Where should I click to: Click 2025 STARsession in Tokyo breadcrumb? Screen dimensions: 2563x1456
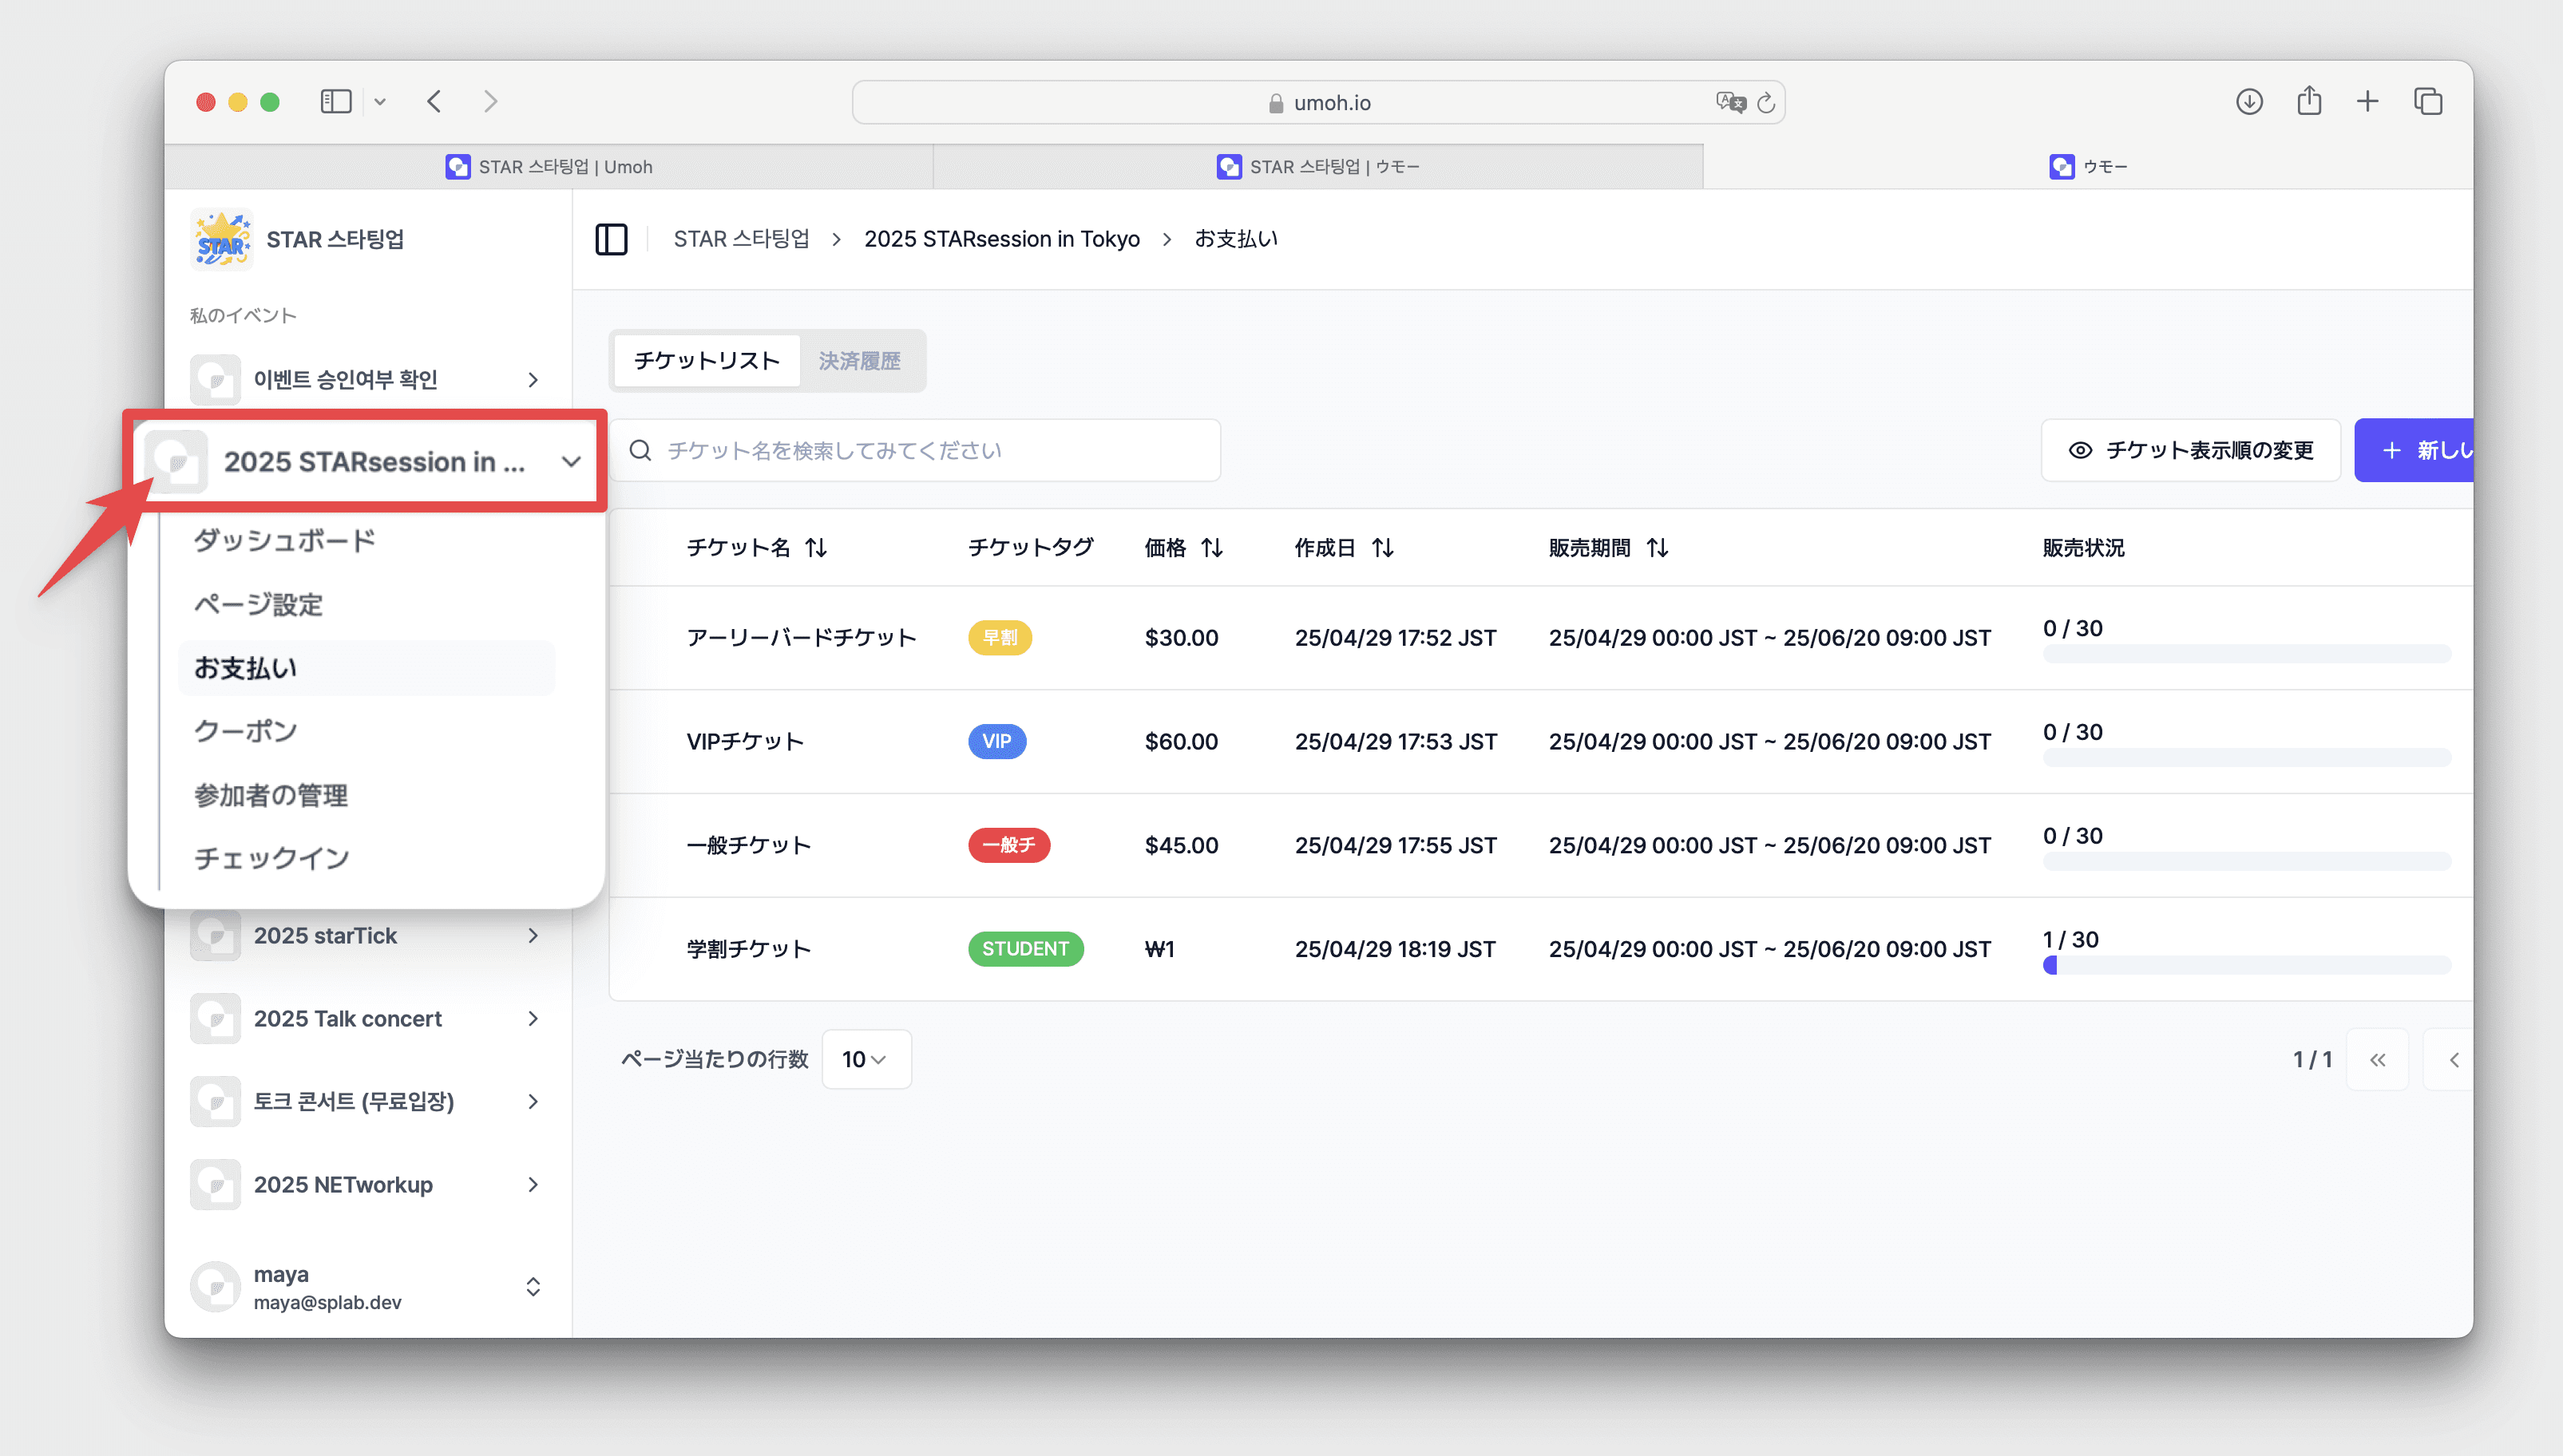point(1001,239)
